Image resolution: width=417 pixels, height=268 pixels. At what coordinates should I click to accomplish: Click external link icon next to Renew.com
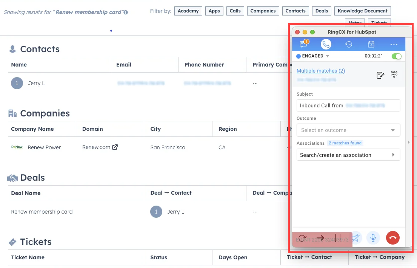[x=115, y=147]
